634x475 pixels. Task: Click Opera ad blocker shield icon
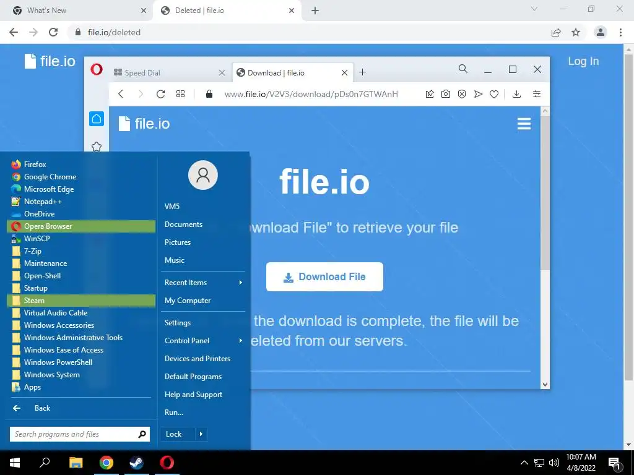point(462,94)
